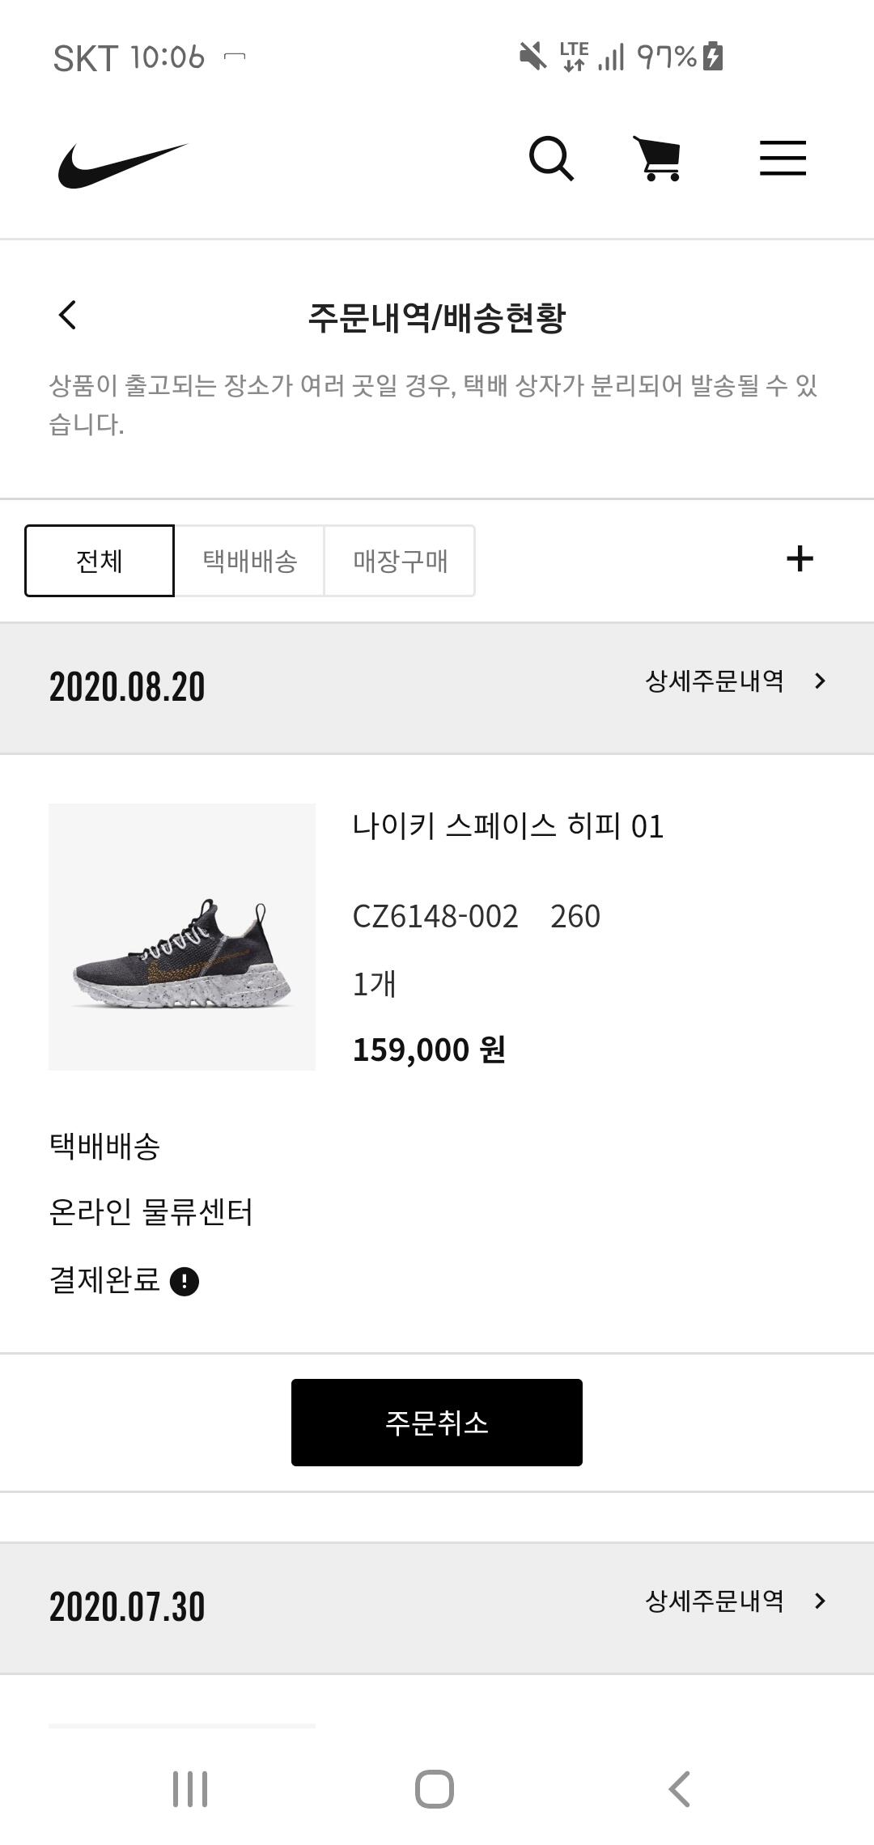Switch to 매장구매 tab
This screenshot has width=874, height=1845.
(400, 561)
